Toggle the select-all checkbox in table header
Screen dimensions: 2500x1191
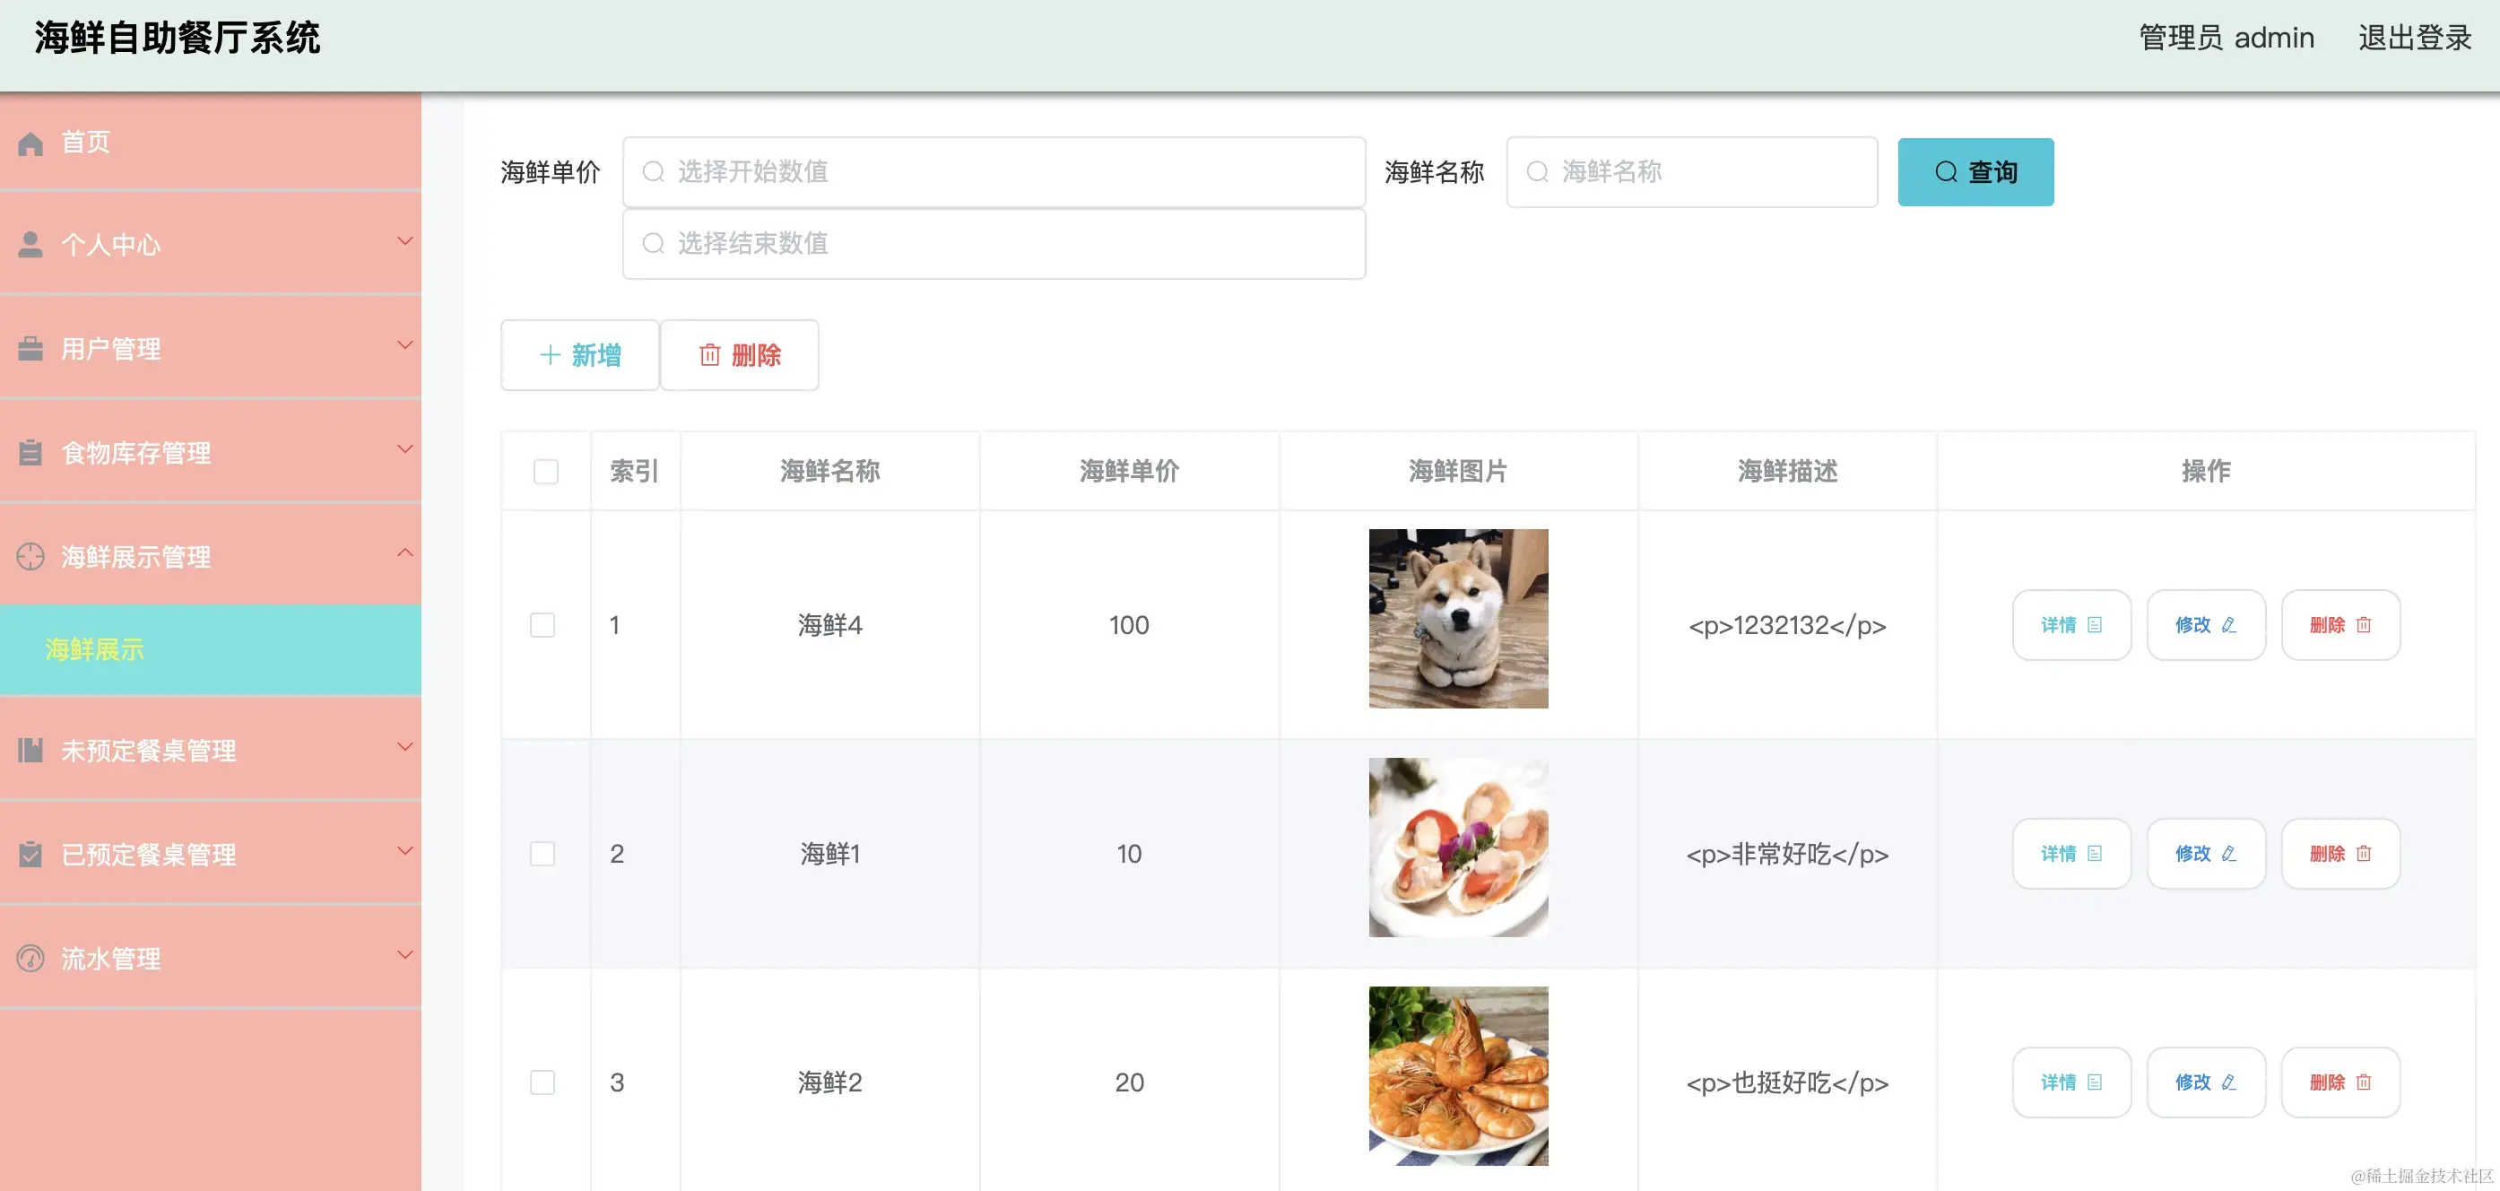tap(545, 472)
